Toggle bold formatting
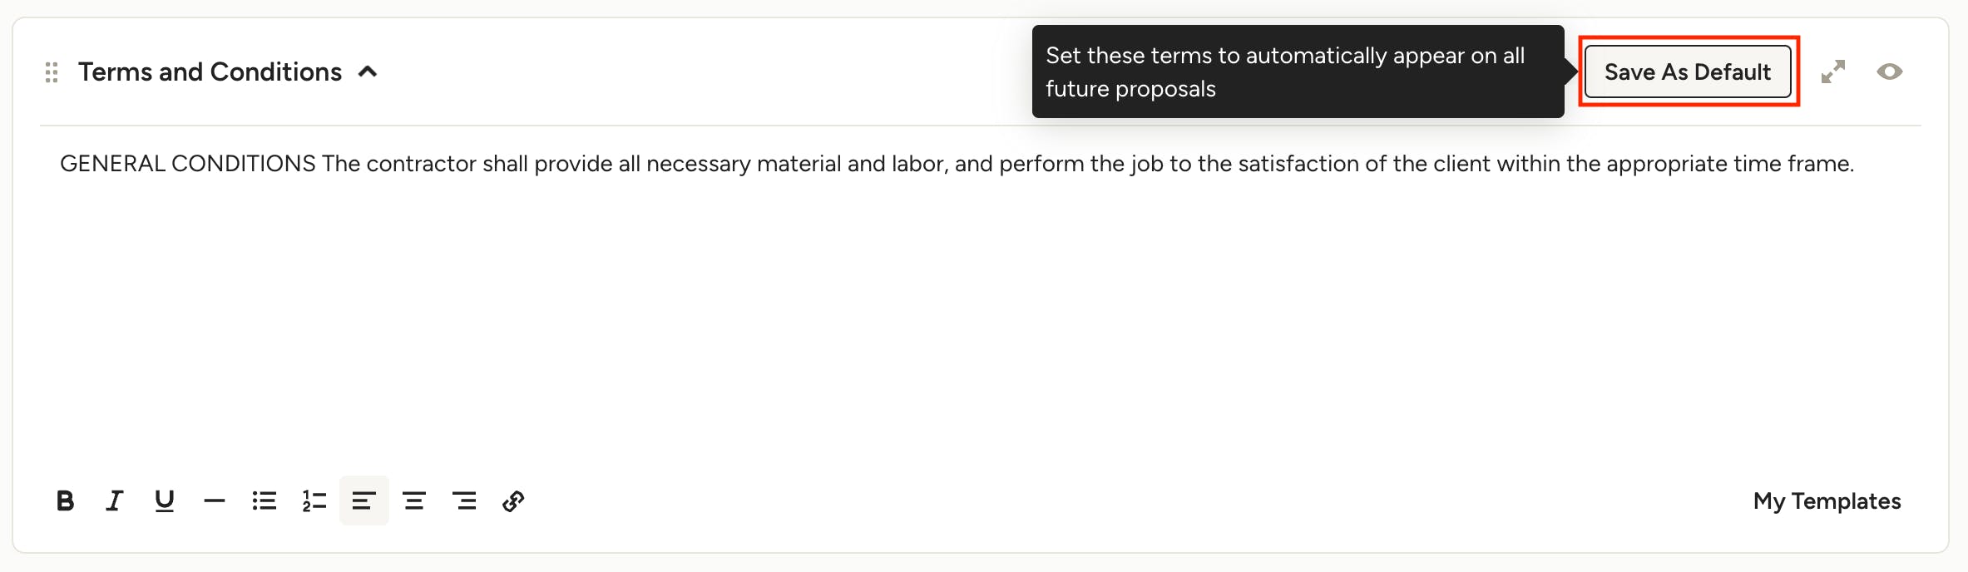Image resolution: width=1968 pixels, height=572 pixels. (x=65, y=500)
